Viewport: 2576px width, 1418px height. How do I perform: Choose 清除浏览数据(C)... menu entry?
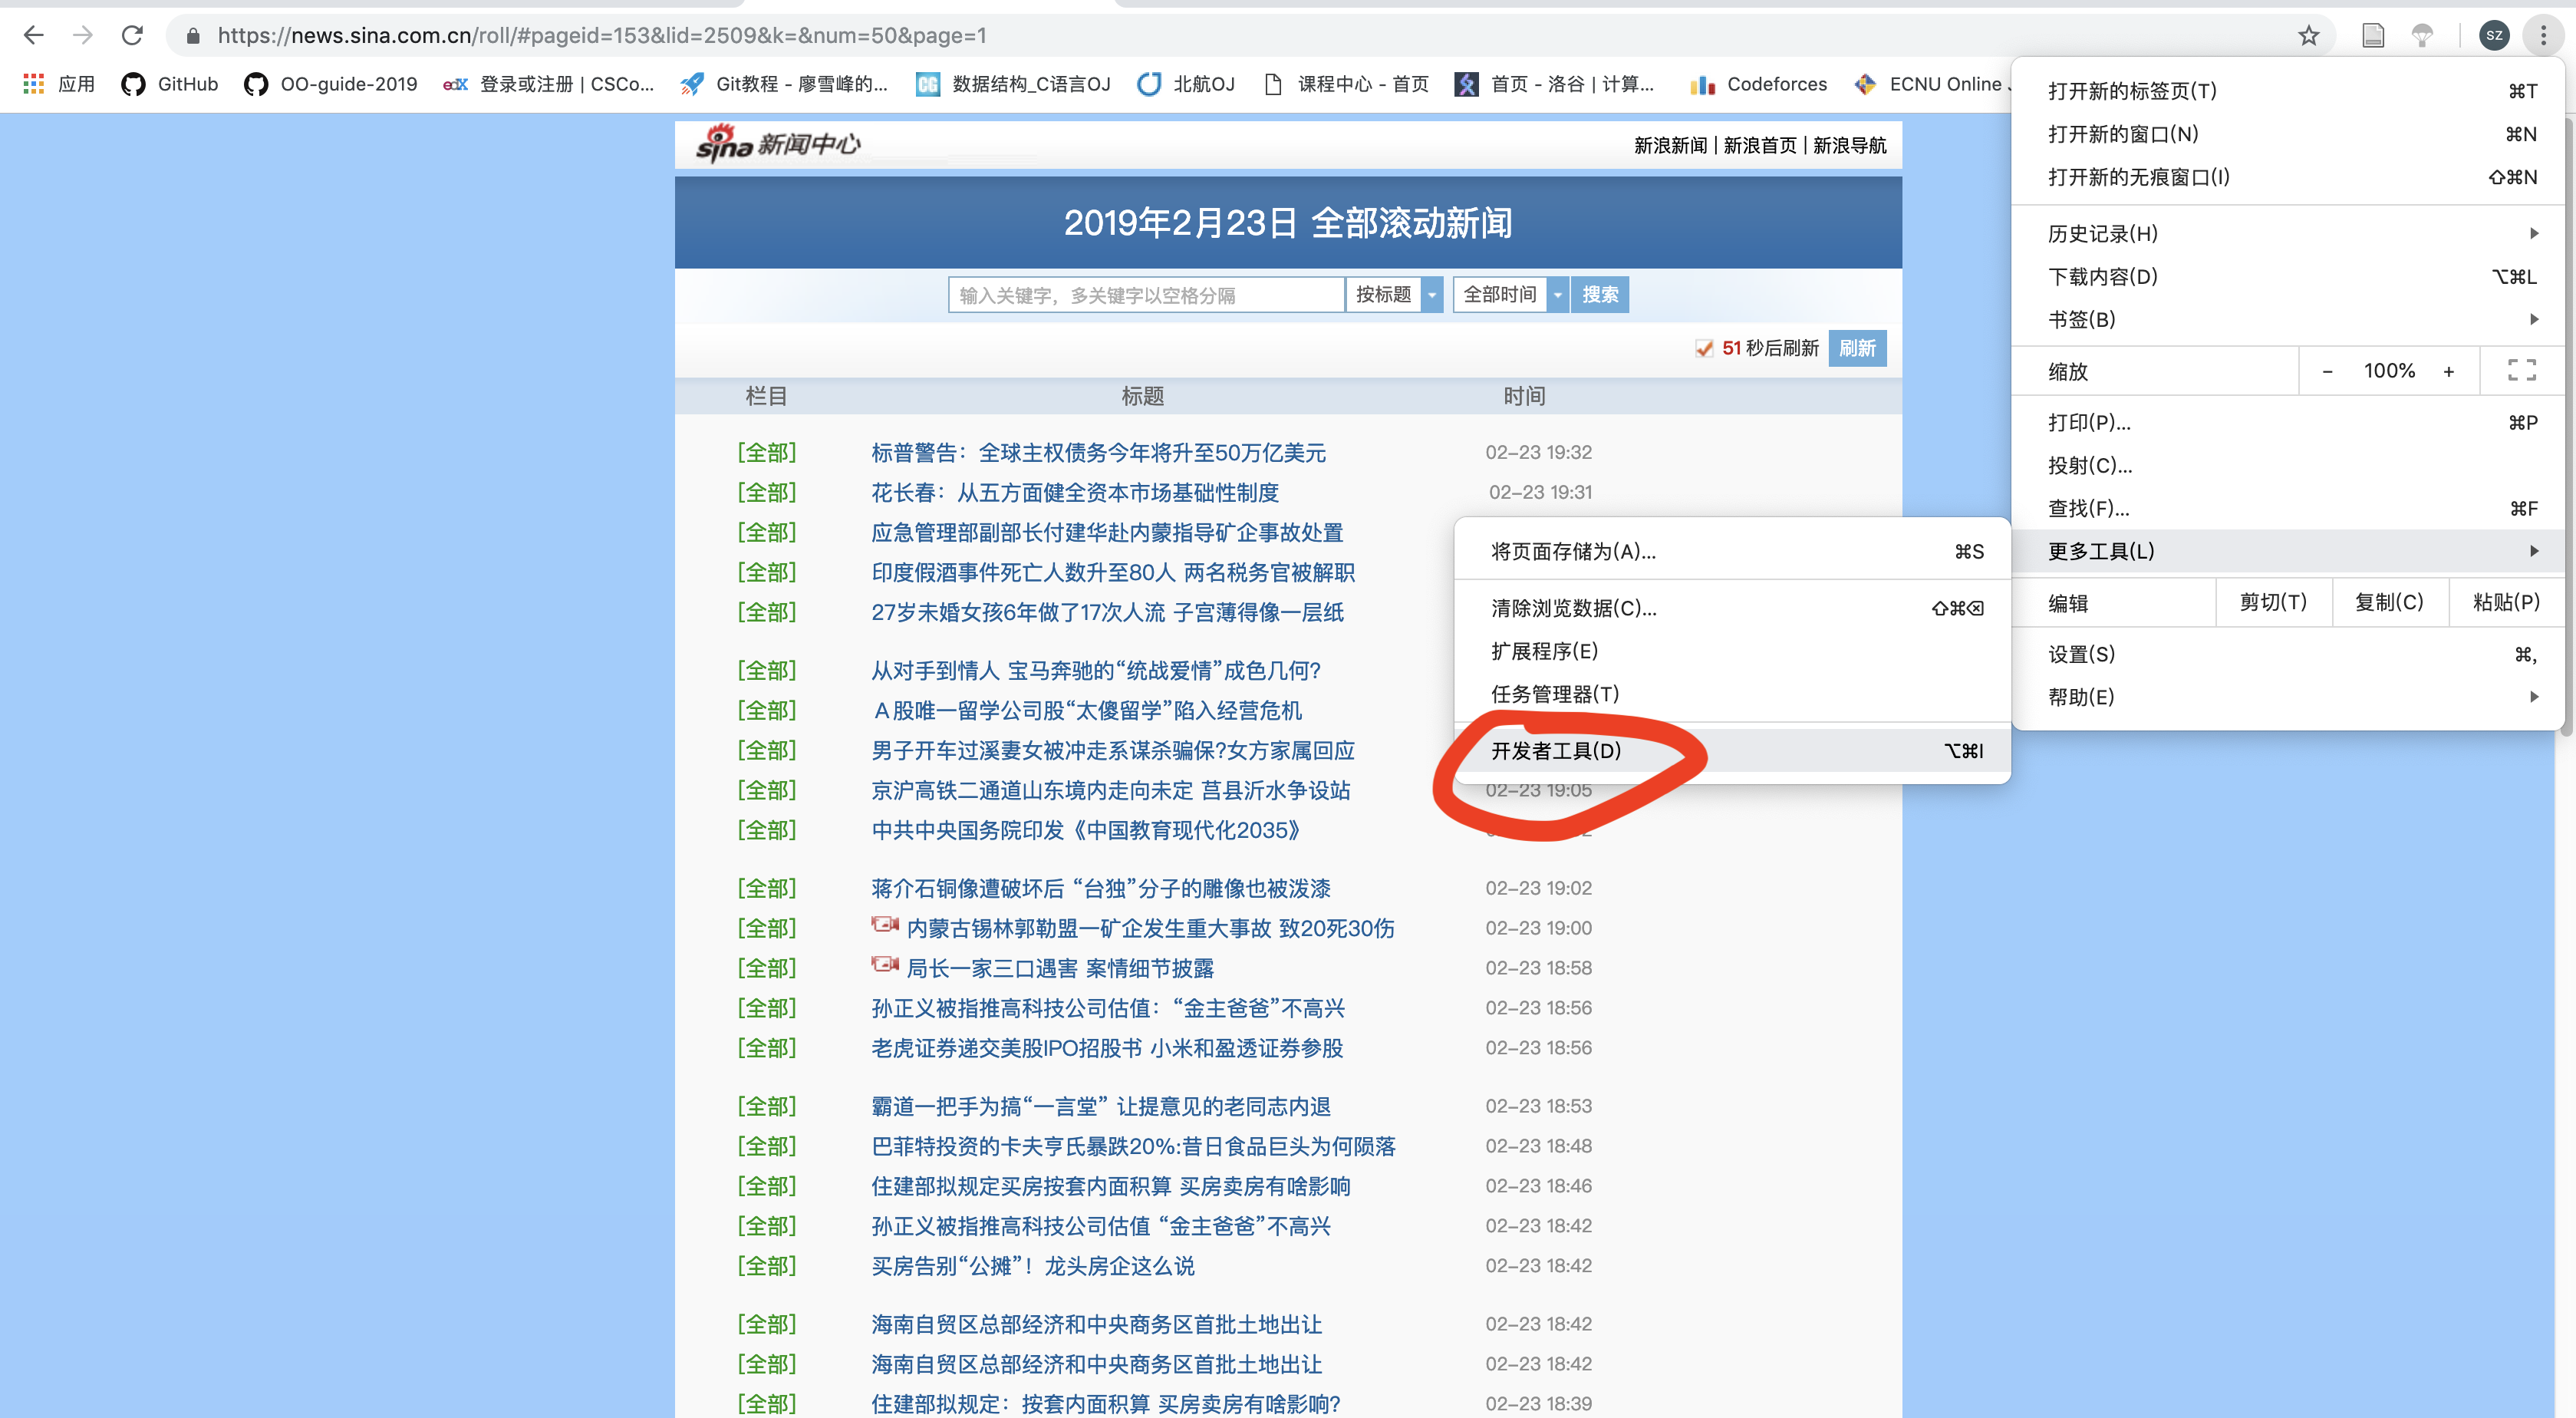(x=1573, y=608)
